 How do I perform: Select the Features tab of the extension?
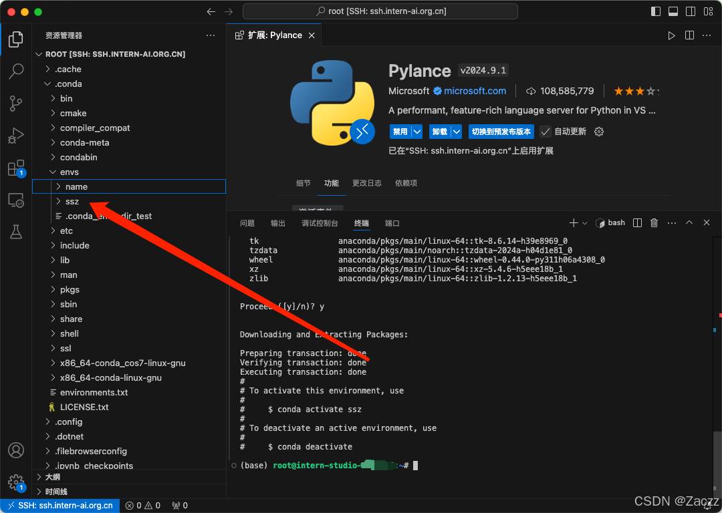tap(332, 183)
